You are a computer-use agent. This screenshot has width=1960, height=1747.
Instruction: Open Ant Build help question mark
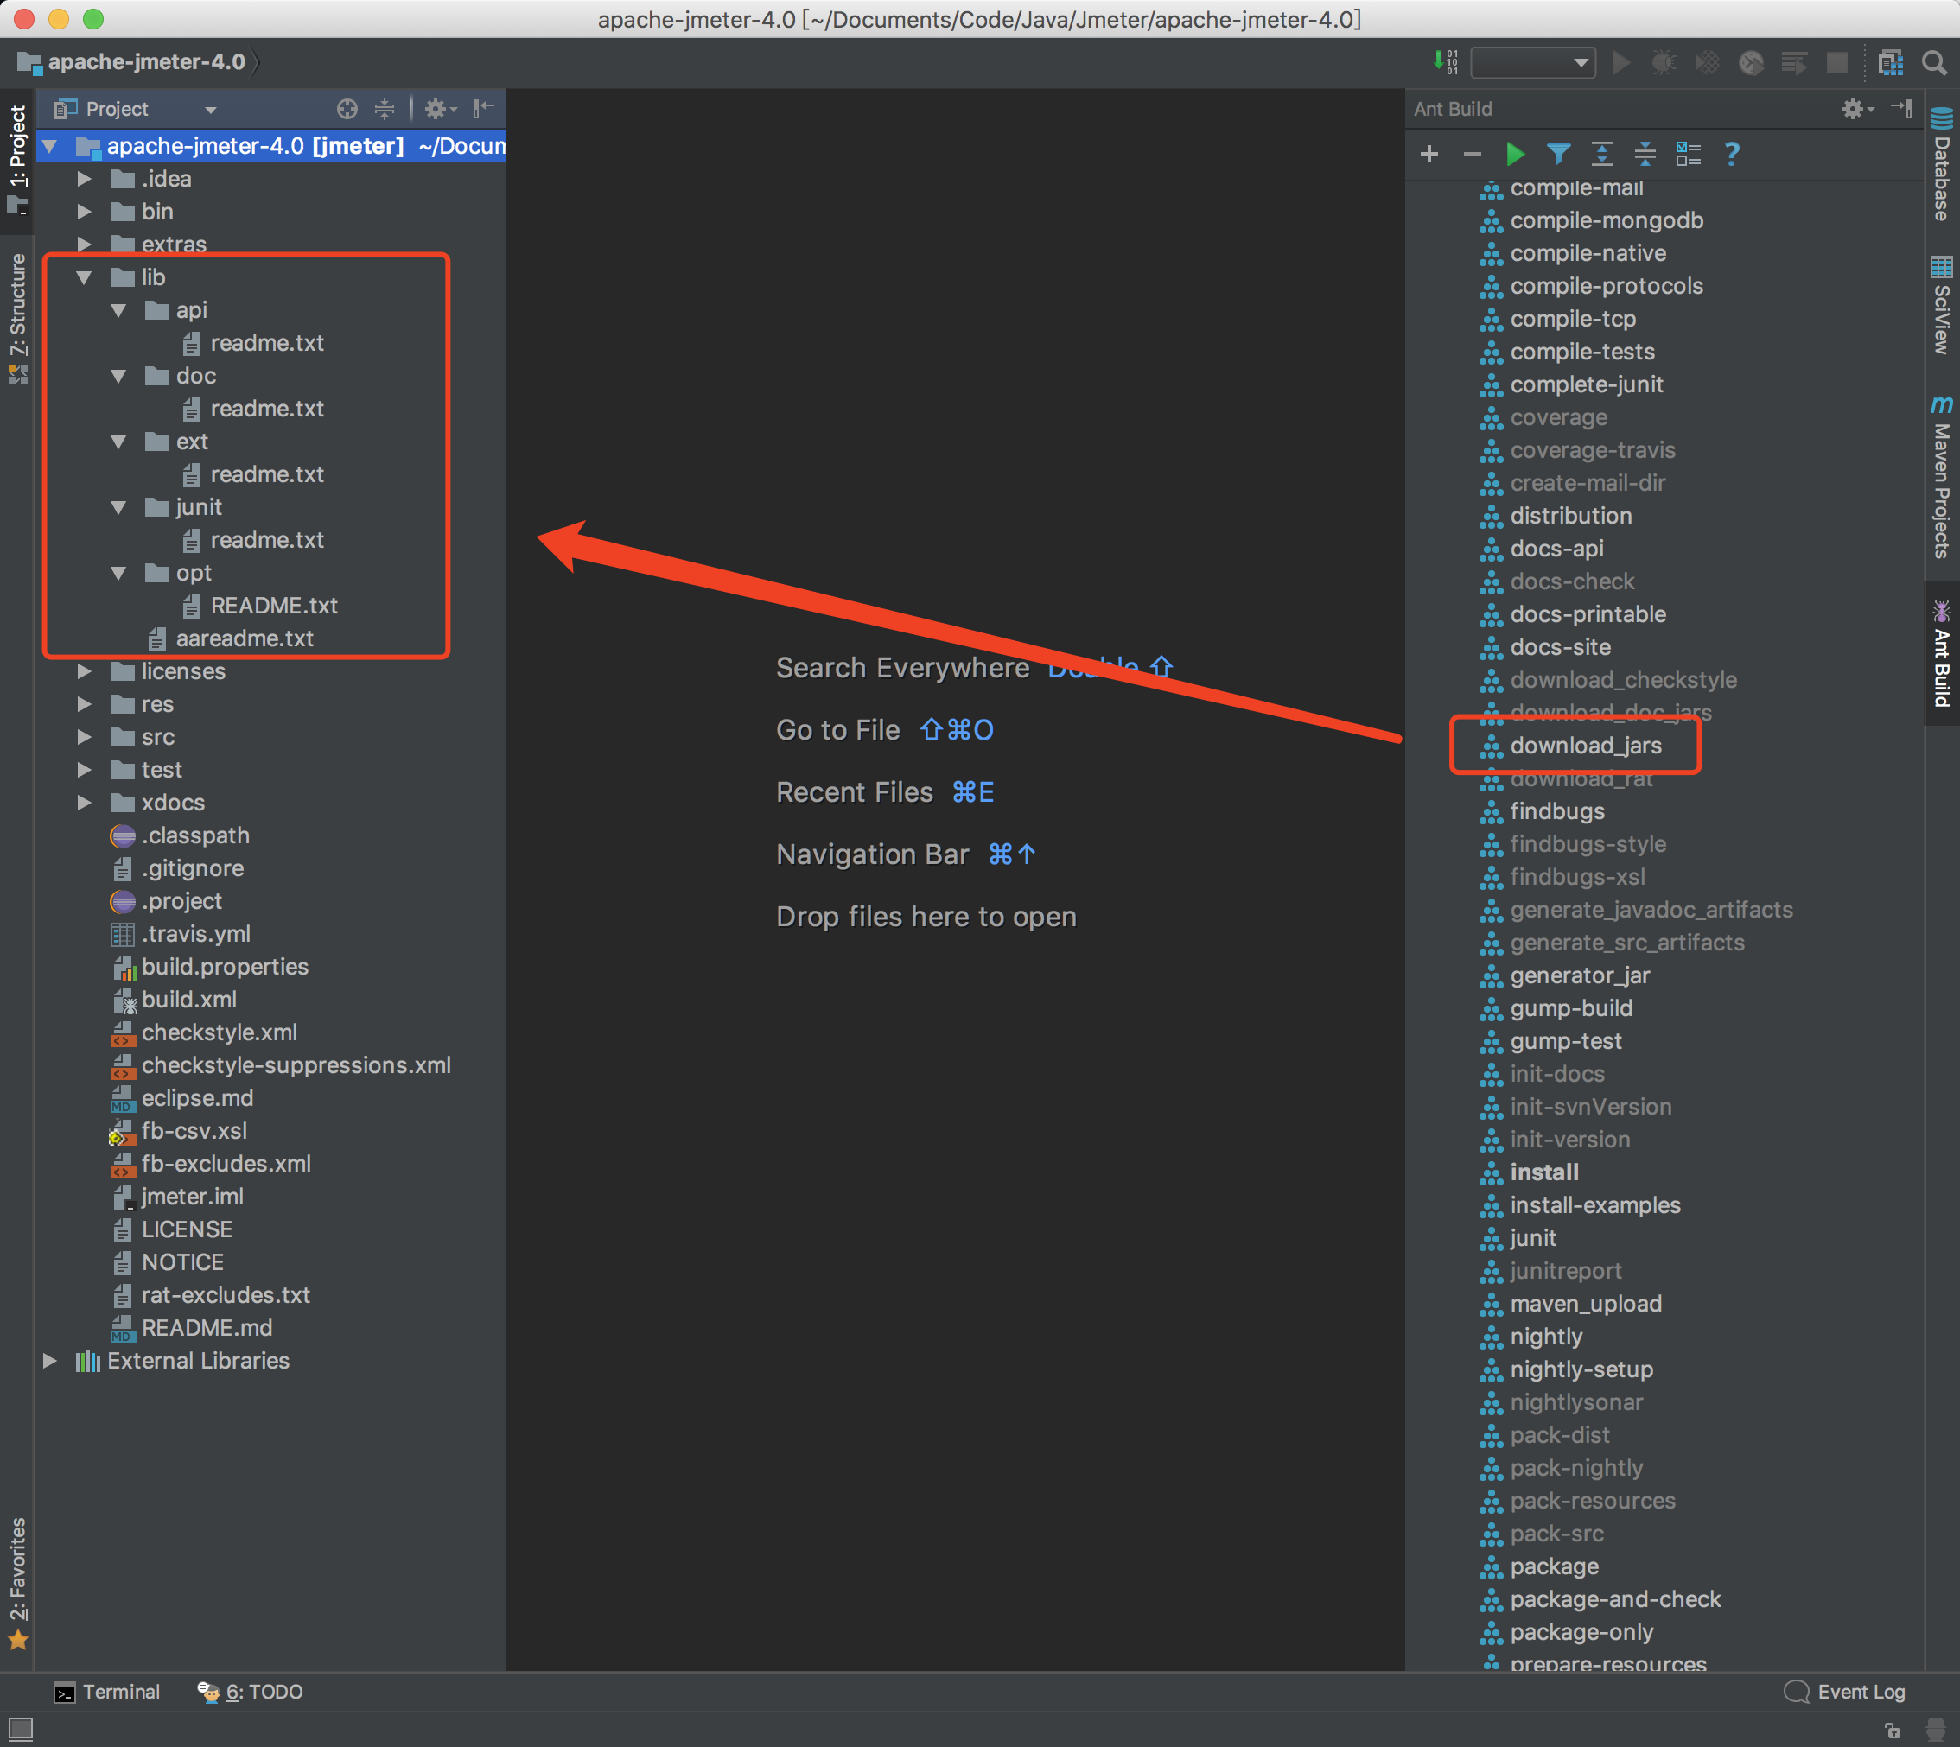[x=1732, y=154]
